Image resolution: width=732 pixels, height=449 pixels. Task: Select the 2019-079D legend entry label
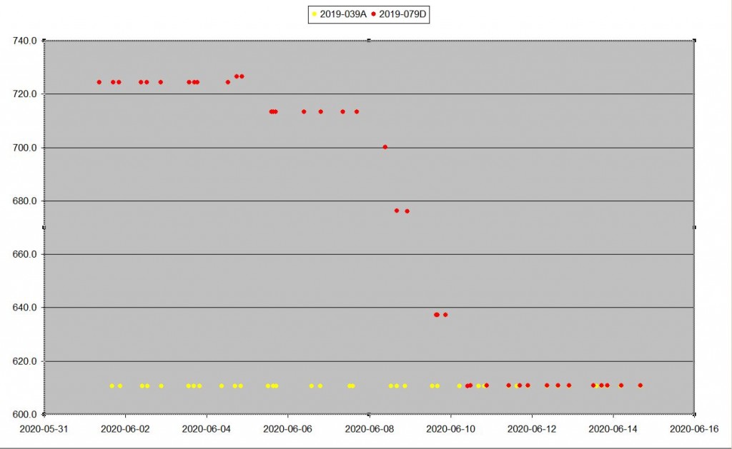403,14
